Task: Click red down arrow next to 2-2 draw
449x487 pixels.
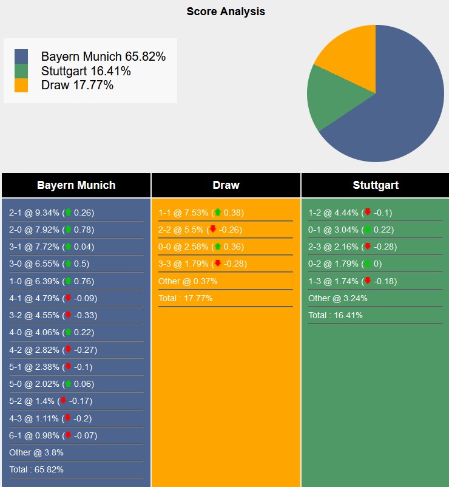Action: click(213, 230)
